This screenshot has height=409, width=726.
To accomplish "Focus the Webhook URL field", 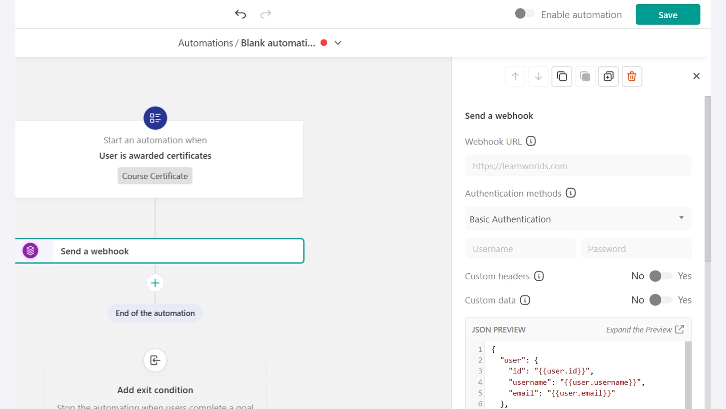I will tap(578, 166).
